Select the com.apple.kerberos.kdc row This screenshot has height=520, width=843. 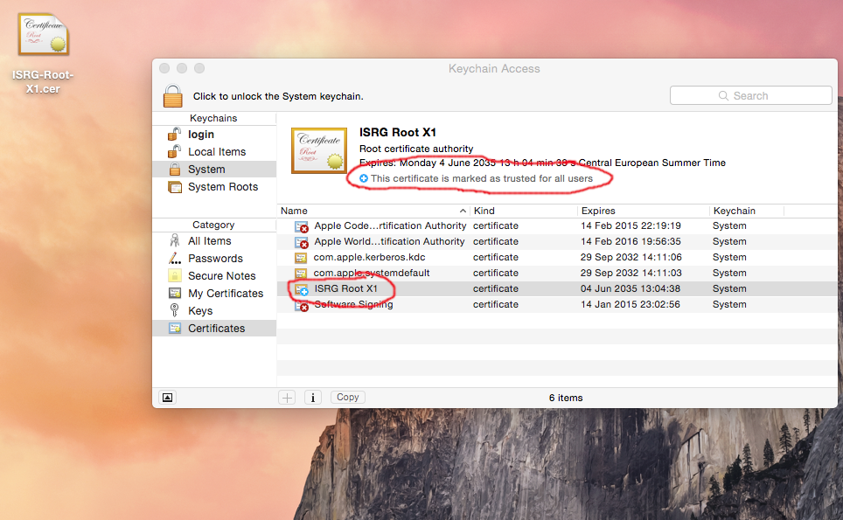tap(558, 257)
